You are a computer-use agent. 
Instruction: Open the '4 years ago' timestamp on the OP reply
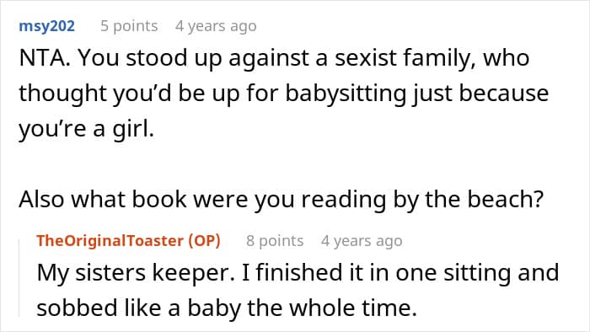pos(362,241)
